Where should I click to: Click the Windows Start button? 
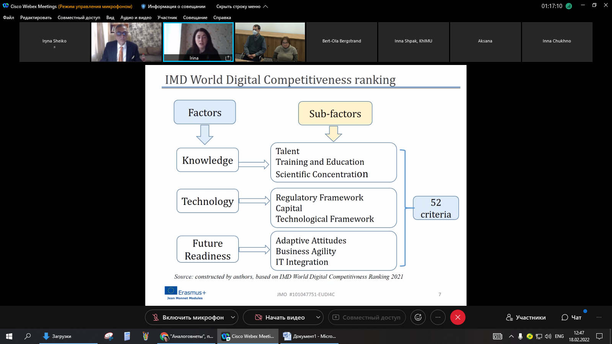coord(9,336)
